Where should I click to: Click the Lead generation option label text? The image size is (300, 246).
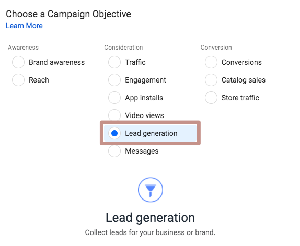151,133
